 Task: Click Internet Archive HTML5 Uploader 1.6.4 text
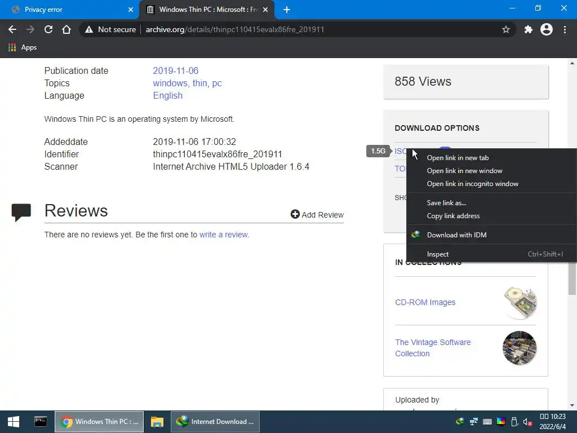click(x=230, y=167)
